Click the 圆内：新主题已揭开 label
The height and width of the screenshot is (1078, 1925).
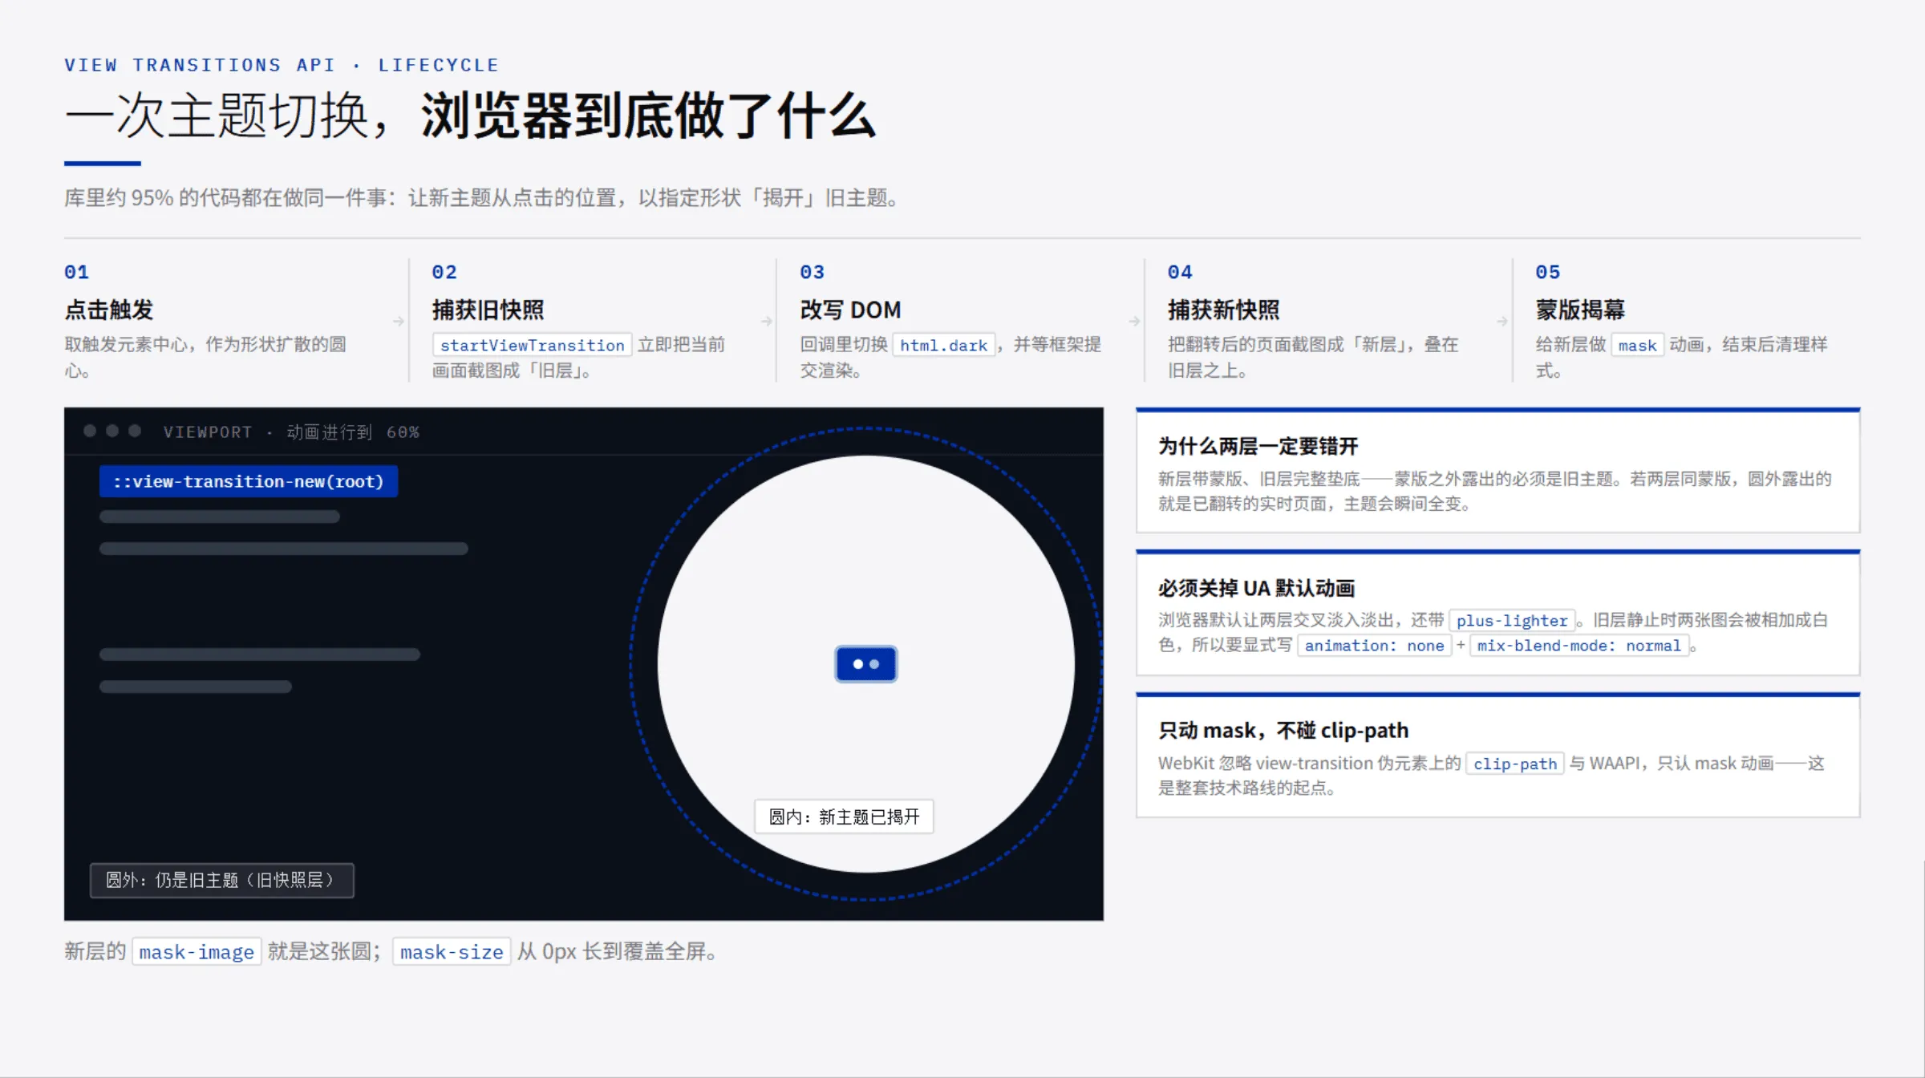[x=844, y=817]
